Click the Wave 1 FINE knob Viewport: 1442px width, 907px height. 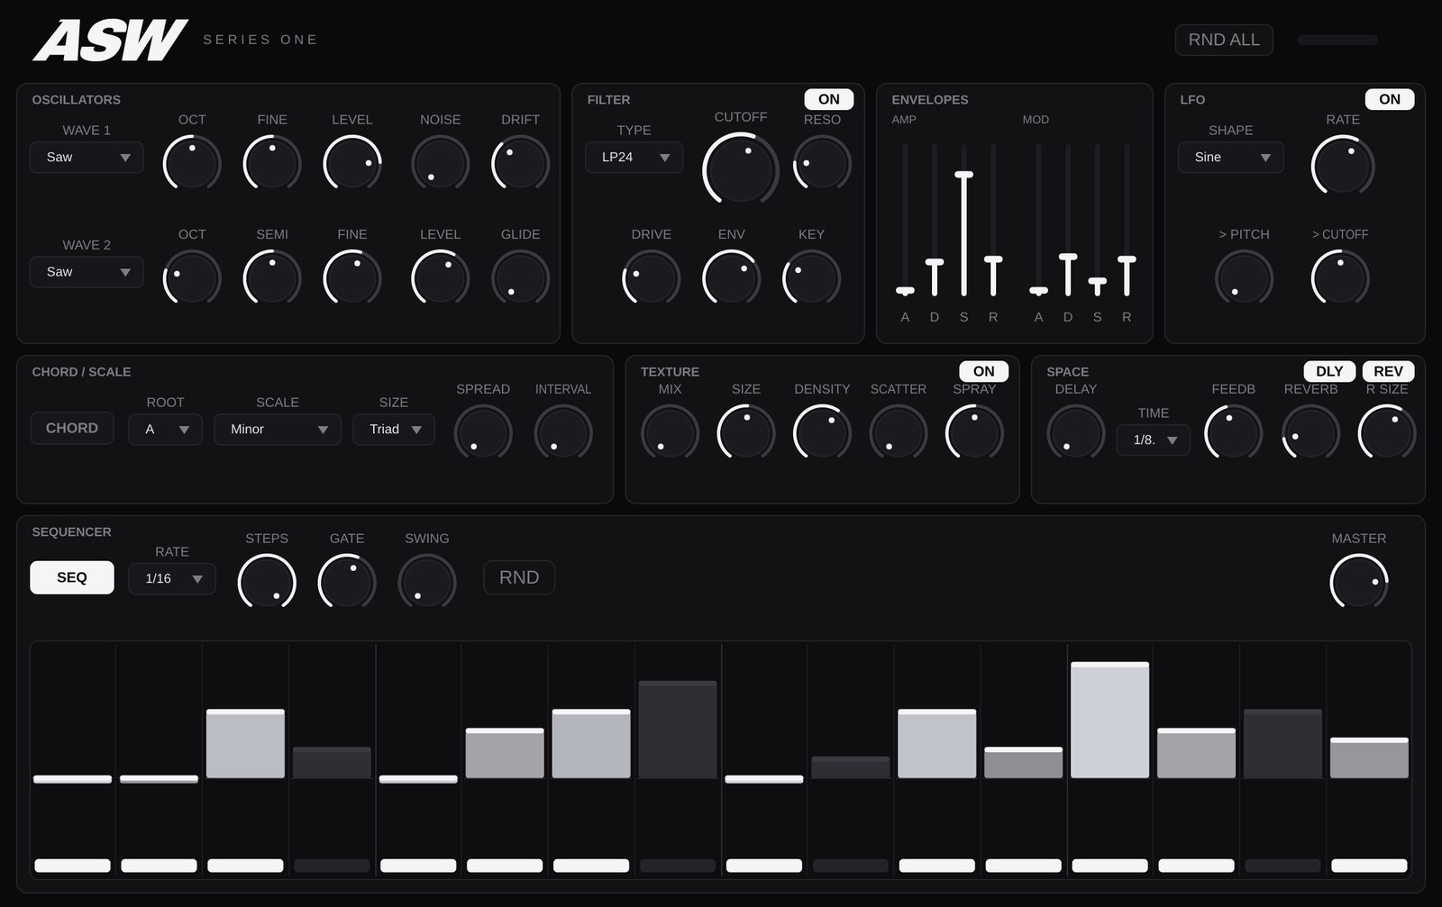(272, 164)
